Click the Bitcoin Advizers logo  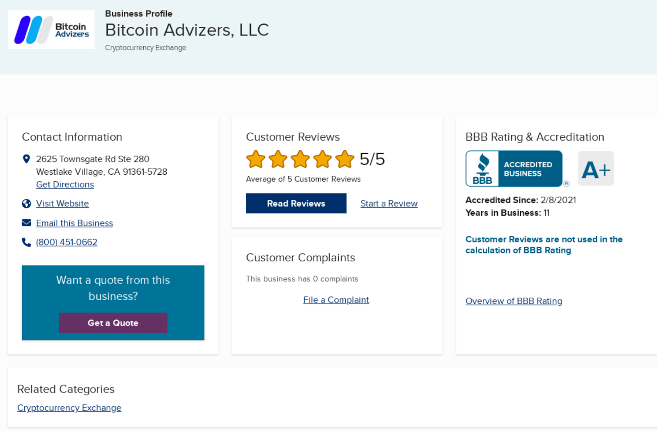51,30
